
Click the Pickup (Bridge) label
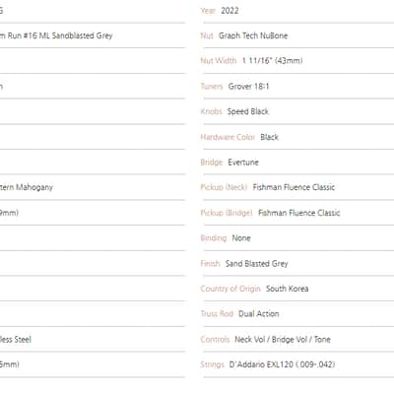click(x=227, y=213)
